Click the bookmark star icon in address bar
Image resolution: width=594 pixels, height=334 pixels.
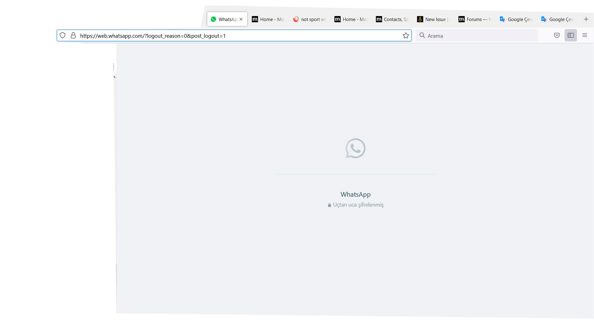(x=406, y=36)
